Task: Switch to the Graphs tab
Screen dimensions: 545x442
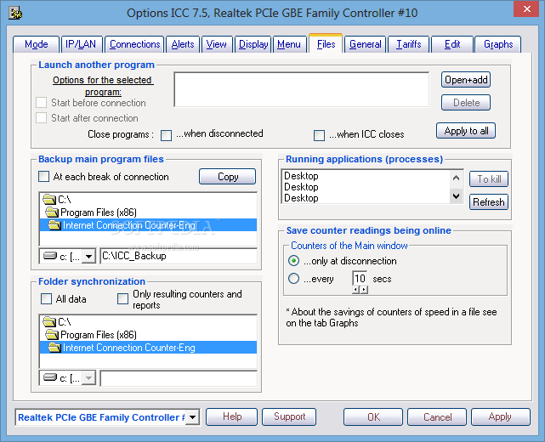Action: pyautogui.click(x=498, y=44)
